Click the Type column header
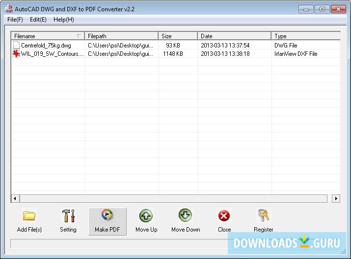The image size is (351, 259). coord(306,36)
